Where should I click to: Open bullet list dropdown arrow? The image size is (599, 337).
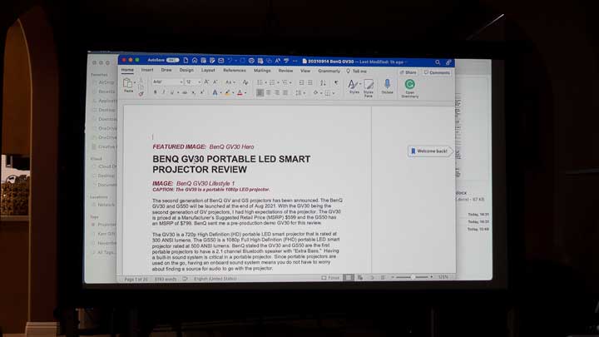(265, 82)
